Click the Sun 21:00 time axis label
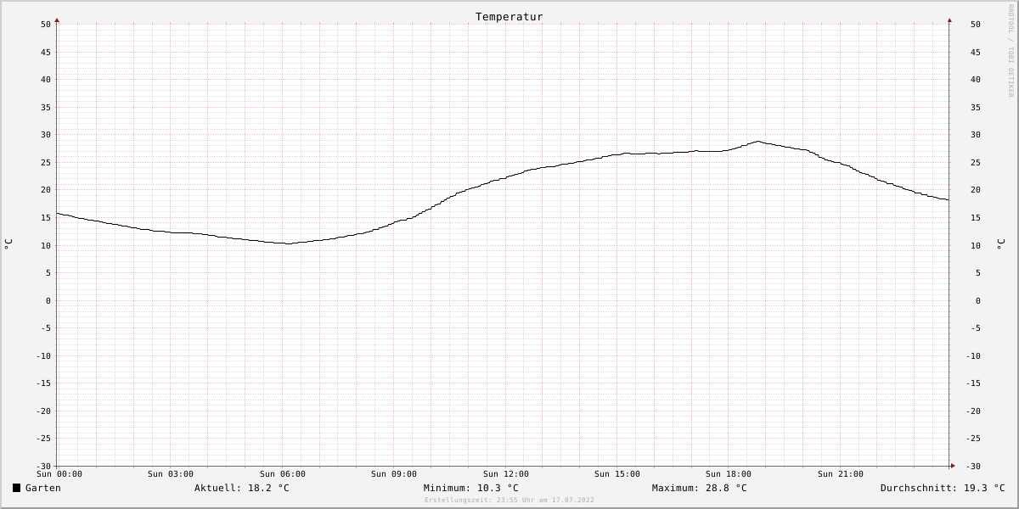Screen dimensions: 1019x509 pos(841,474)
